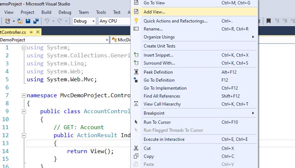Click the Save icon in toolbar

click(x=28, y=21)
